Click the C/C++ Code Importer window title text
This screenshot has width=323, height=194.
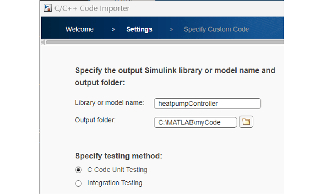click(x=92, y=8)
